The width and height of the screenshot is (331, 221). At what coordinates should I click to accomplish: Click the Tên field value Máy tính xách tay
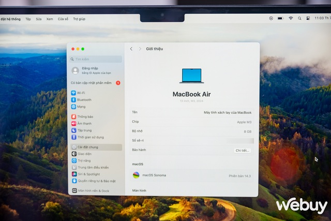228,113
